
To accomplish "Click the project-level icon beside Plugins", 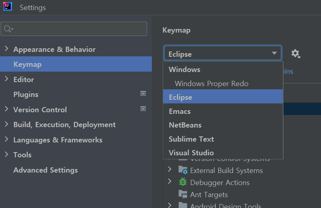I will pos(143,93).
